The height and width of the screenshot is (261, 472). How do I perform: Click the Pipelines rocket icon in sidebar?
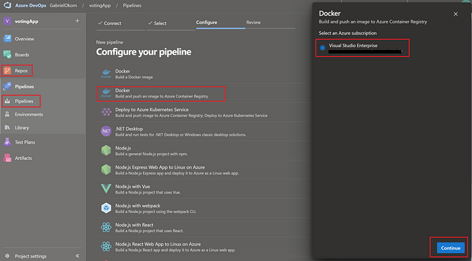click(x=7, y=86)
